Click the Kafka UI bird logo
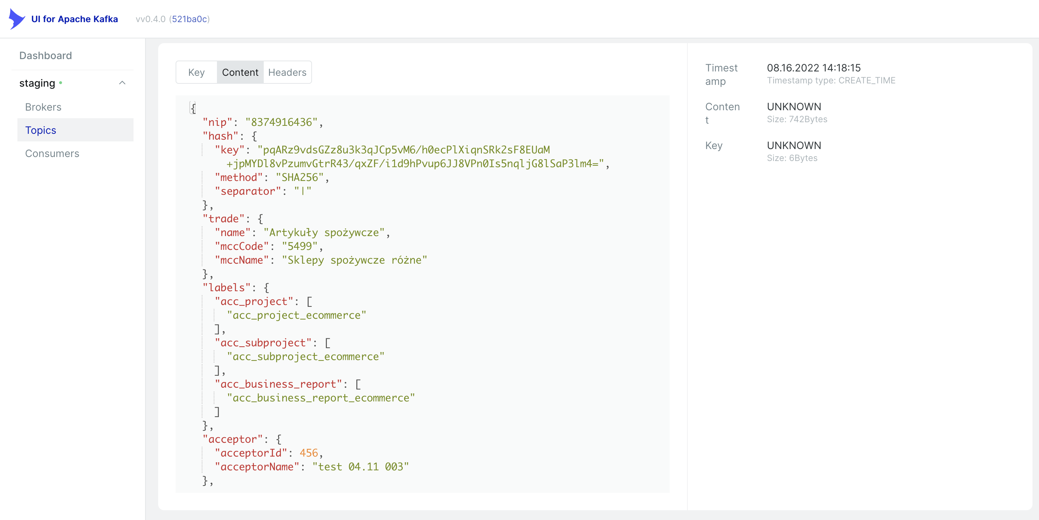The image size is (1039, 520). click(x=17, y=19)
